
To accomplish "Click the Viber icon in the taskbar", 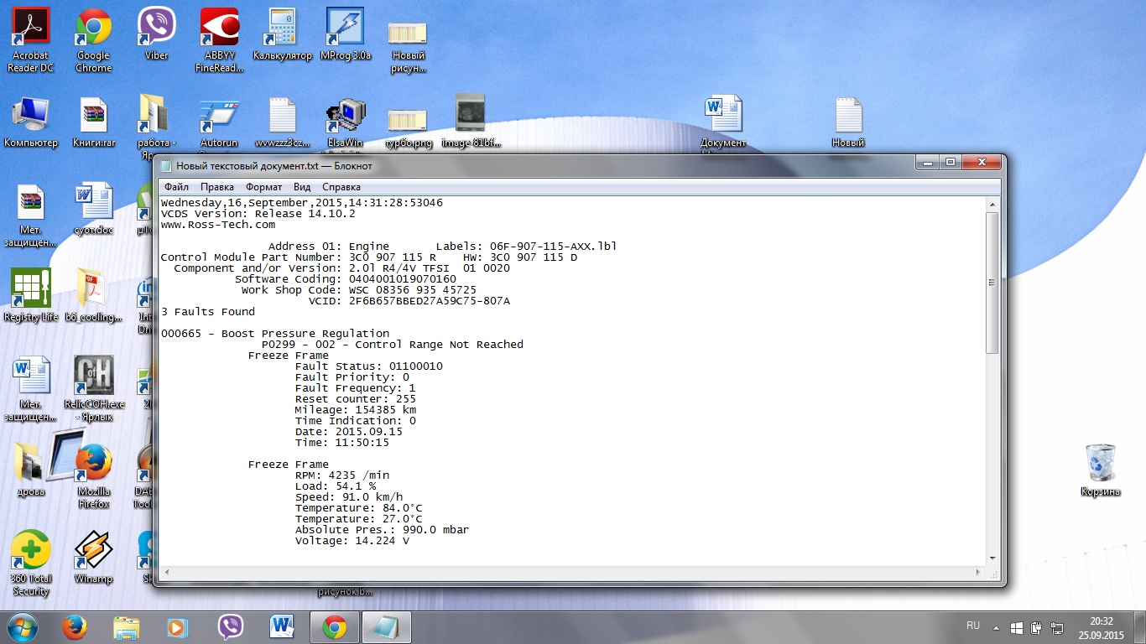I will [231, 627].
